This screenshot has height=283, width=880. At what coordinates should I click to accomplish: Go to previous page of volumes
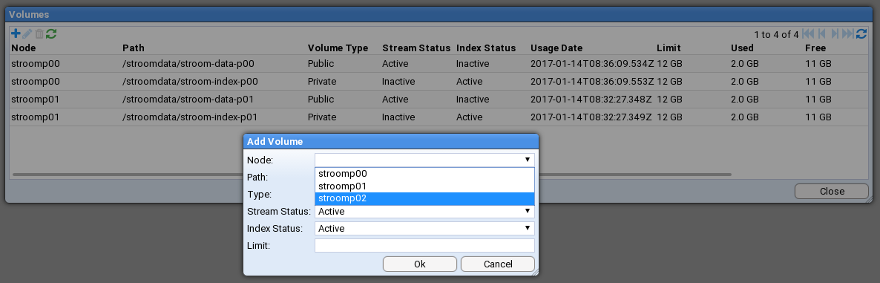point(821,34)
